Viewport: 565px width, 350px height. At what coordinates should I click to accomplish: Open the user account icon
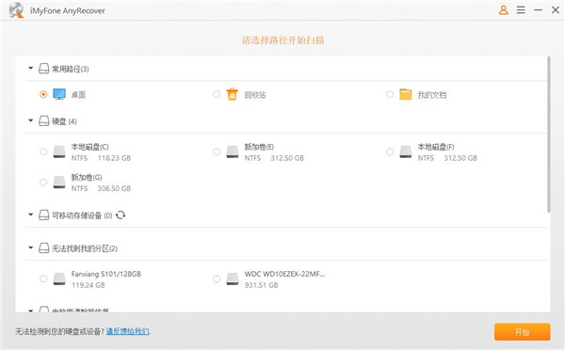(504, 10)
